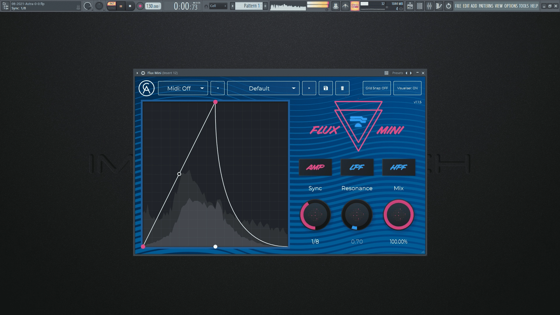The height and width of the screenshot is (315, 560).
Task: Click the arrow left of Pattern 1
Action: 232,6
